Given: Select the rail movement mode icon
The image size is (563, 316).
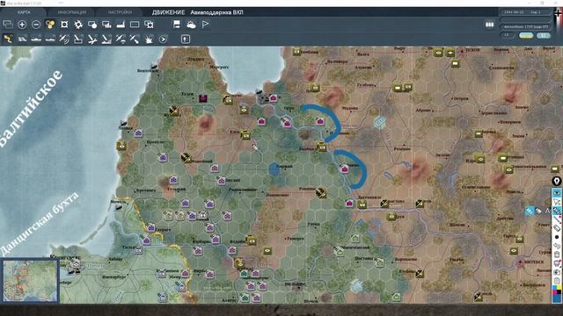Looking at the screenshot, I should (22, 39).
